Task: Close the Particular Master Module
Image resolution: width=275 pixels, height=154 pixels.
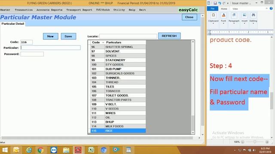Action: pyautogui.click(x=189, y=17)
